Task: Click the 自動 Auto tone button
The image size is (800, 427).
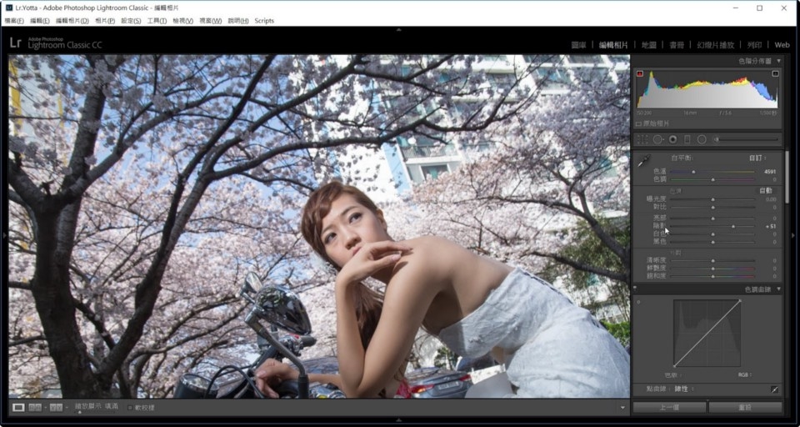Action: pyautogui.click(x=765, y=190)
